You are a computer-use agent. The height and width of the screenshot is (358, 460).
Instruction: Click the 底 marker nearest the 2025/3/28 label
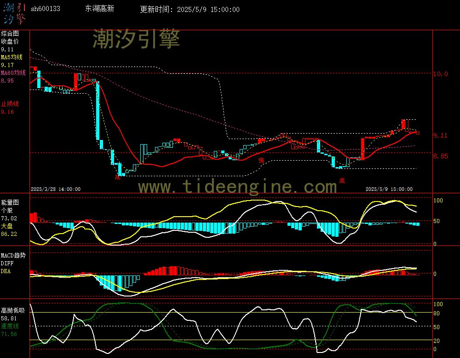click(118, 177)
